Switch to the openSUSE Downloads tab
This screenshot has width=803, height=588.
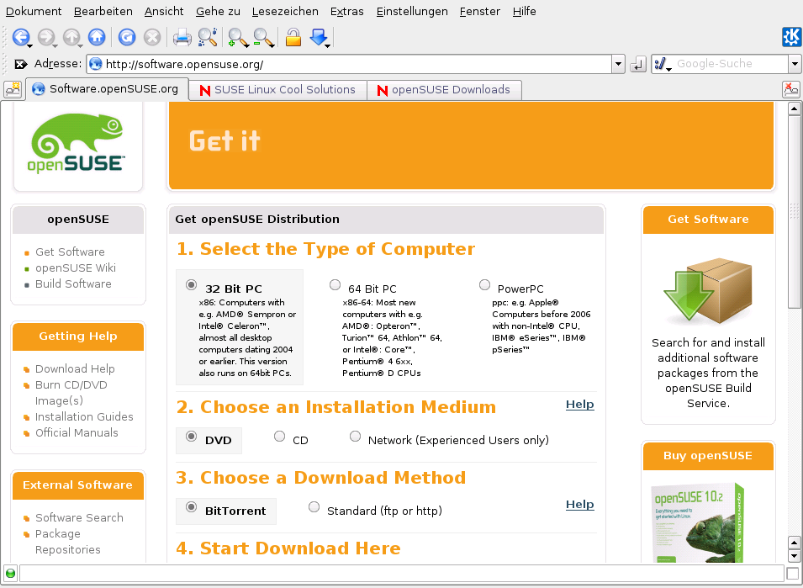tap(445, 90)
